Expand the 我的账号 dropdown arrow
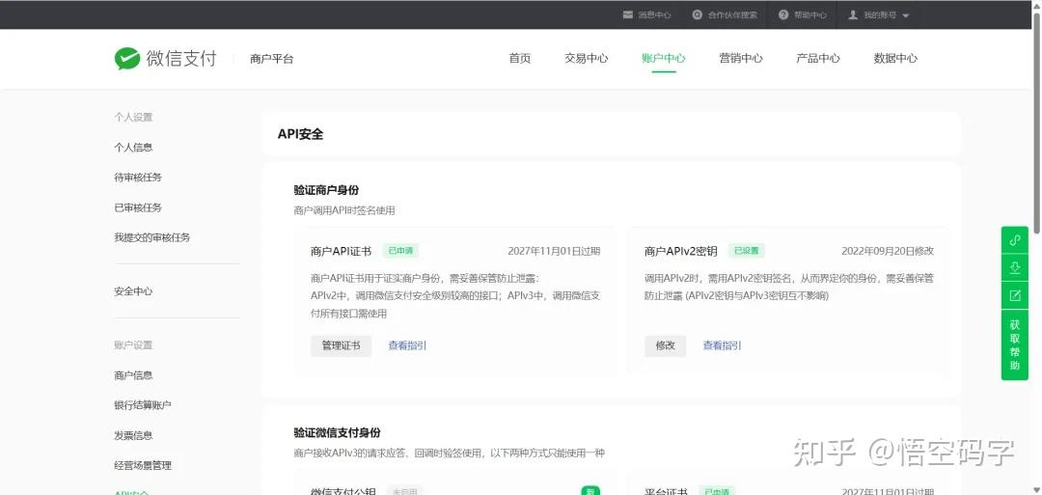This screenshot has width=1042, height=495. click(x=906, y=15)
